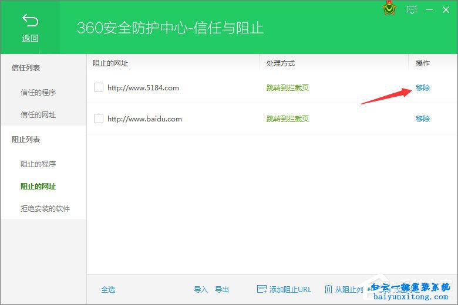Open 信任的程序 in the sidebar
The image size is (458, 305).
tap(38, 92)
